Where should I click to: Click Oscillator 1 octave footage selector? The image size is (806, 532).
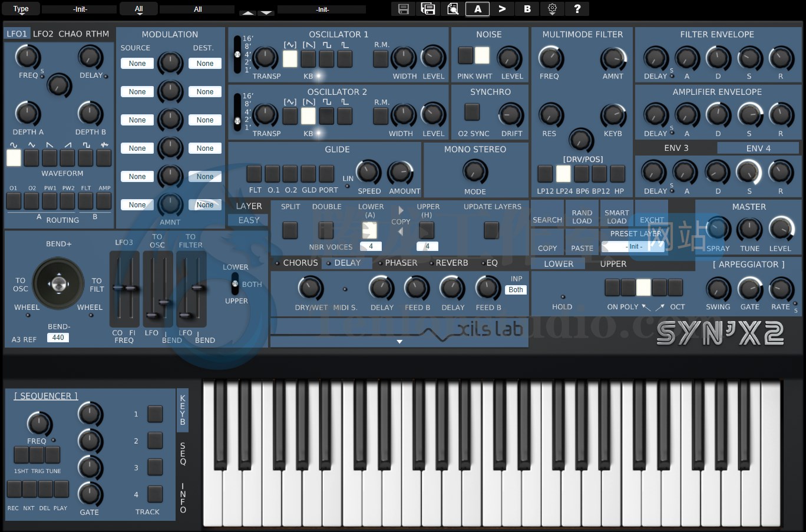point(237,54)
